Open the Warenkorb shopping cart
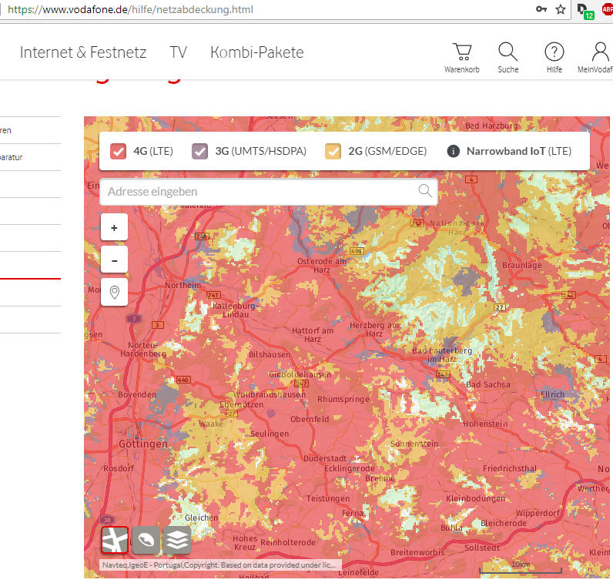The image size is (613, 583). [x=462, y=52]
